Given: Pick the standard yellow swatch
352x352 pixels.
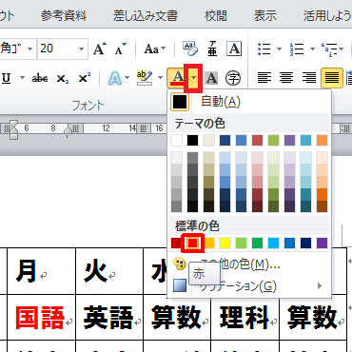Looking at the screenshot, I should pyautogui.click(x=225, y=243).
